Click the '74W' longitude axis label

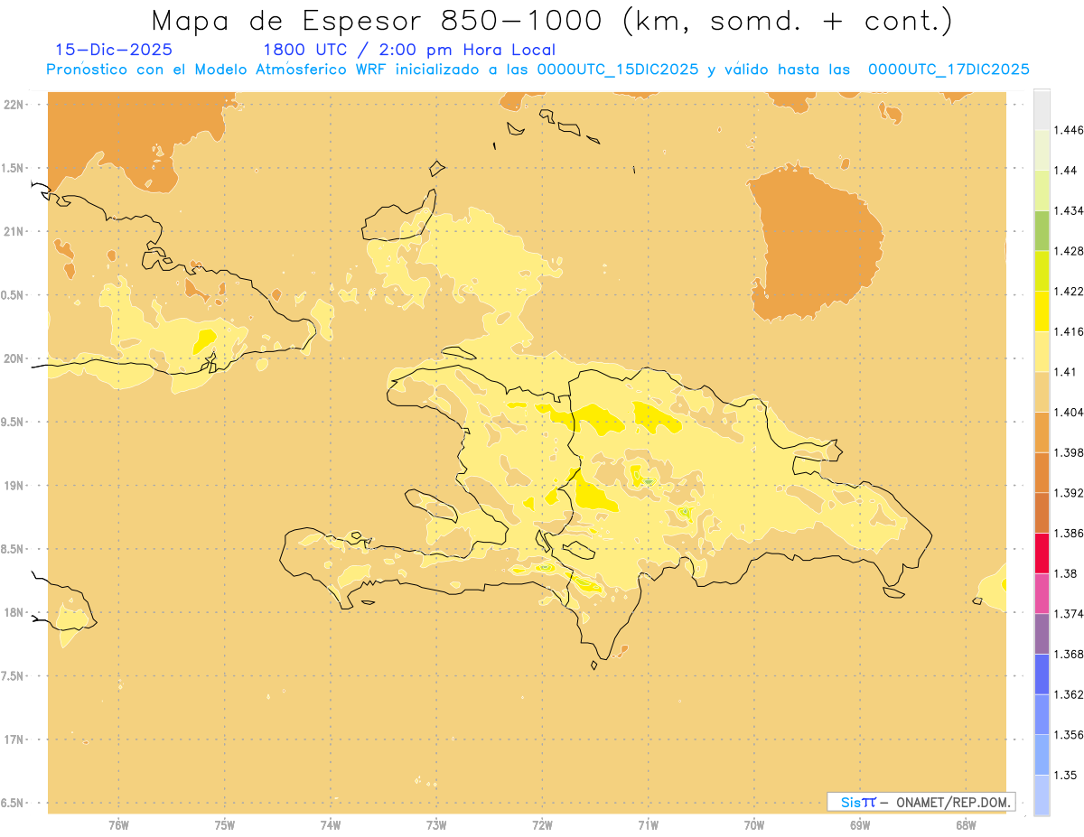[x=330, y=825]
